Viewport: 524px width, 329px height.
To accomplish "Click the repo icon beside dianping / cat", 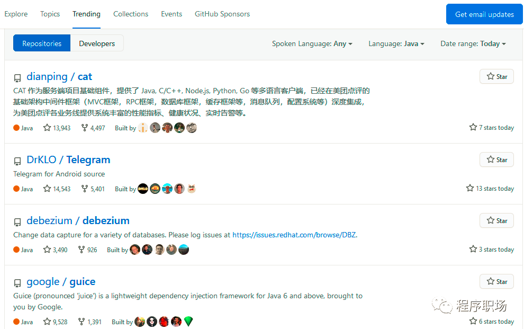I will [x=17, y=78].
